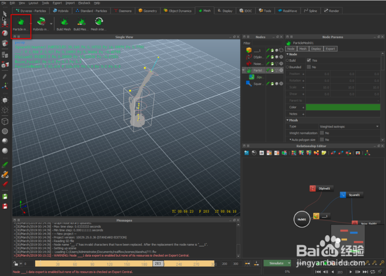The width and height of the screenshot is (386, 276).
Task: Click the frame 203 timeline marker
Action: 158,264
